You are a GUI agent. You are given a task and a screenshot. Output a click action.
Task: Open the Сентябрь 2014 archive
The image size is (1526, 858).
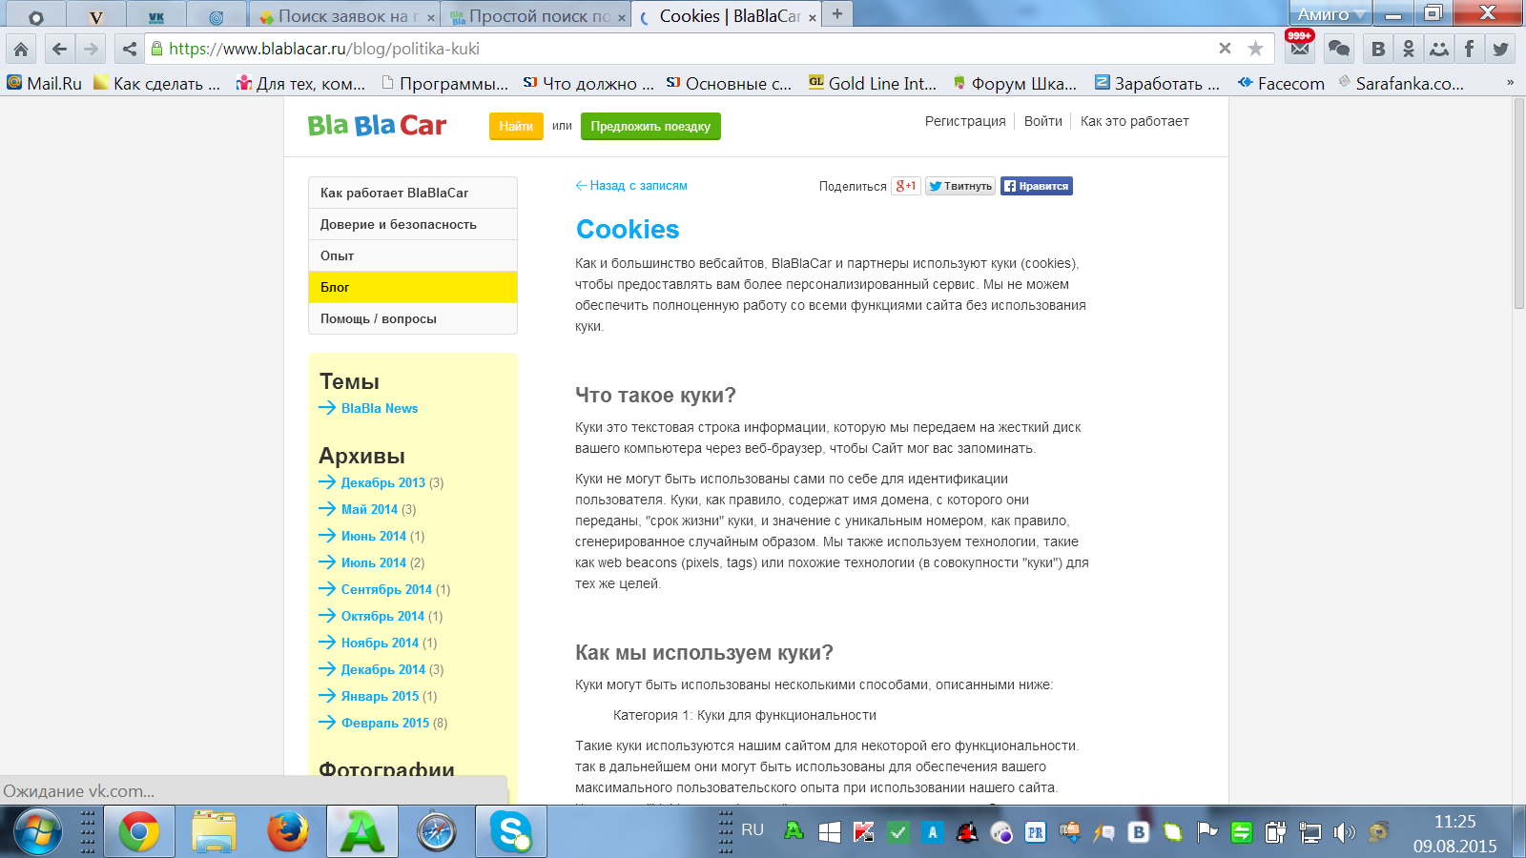tap(386, 589)
